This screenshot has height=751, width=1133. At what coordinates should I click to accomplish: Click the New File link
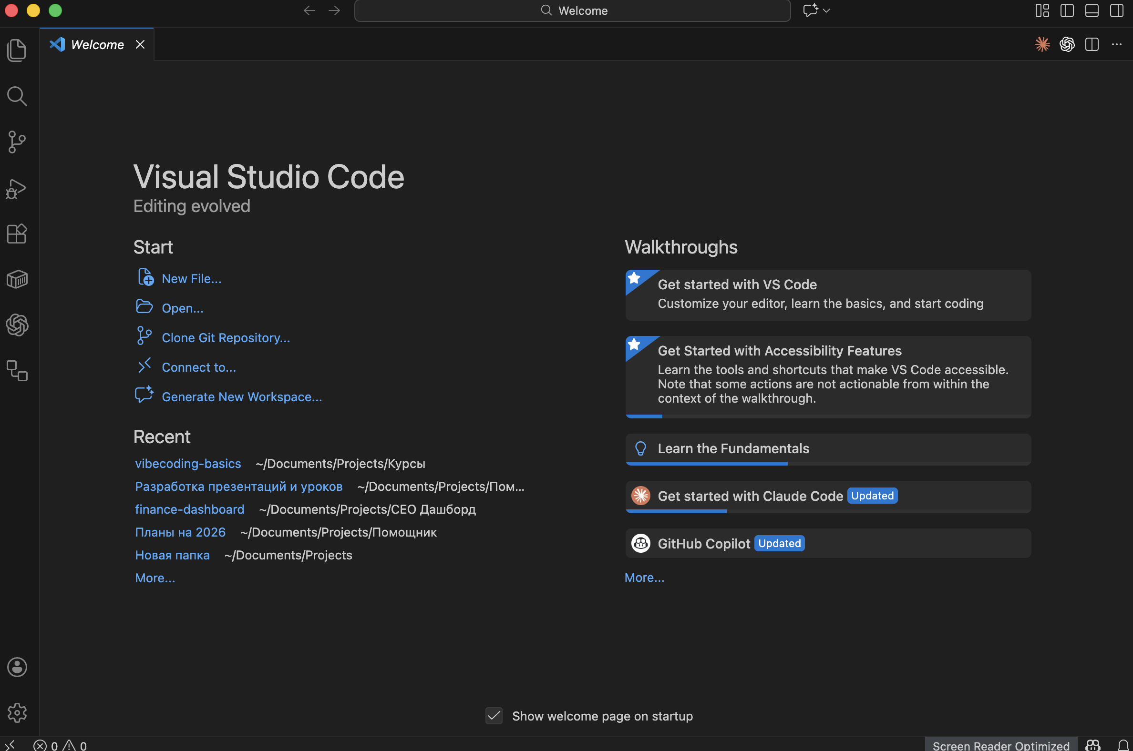tap(191, 278)
